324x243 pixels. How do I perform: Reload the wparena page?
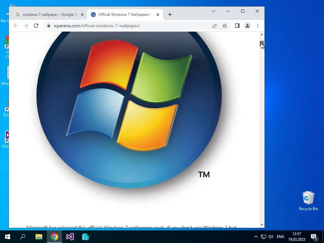[x=36, y=26]
